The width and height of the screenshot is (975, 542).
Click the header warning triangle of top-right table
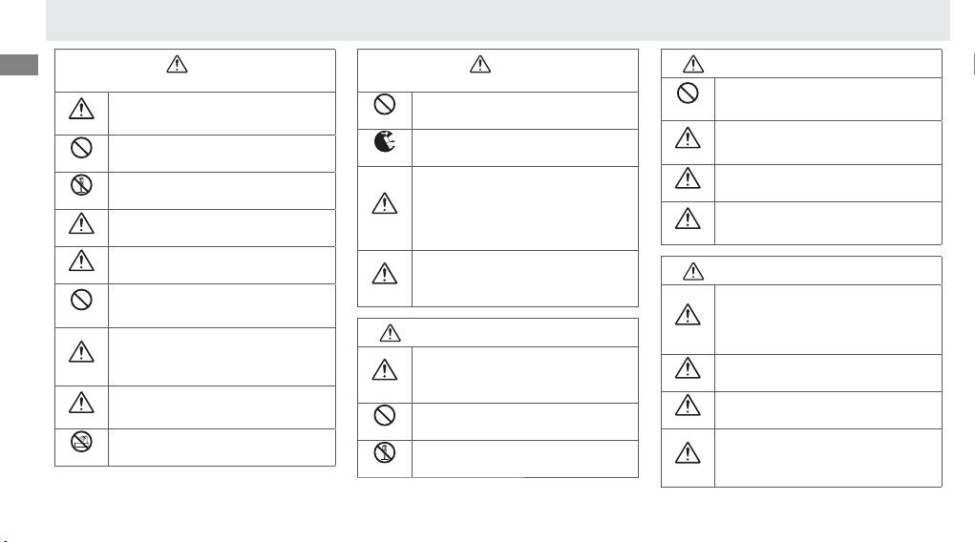coord(694,64)
